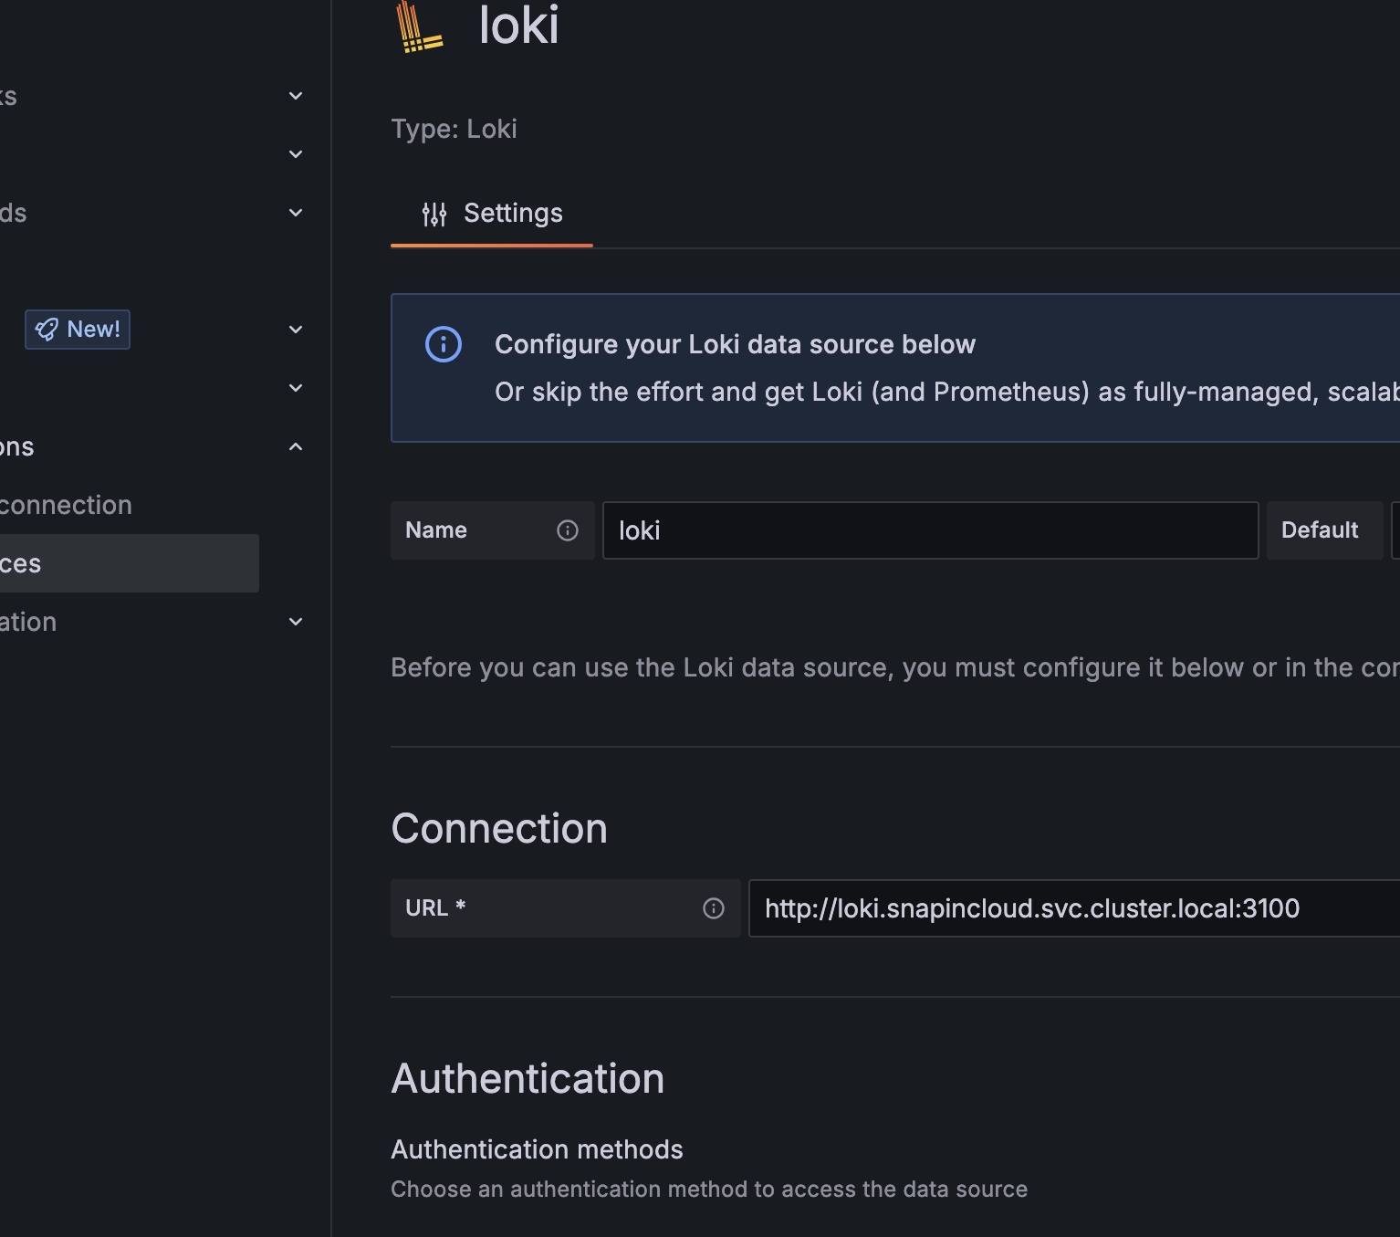Expand the sidebar section ending in 'ds'
Viewport: 1400px width, 1237px height.
[x=296, y=213]
